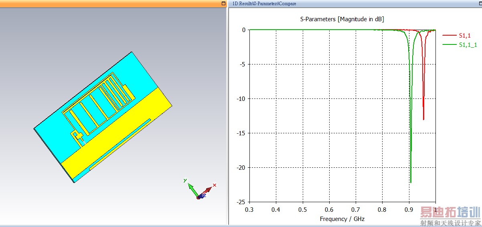Image resolution: width=482 pixels, height=227 pixels.
Task: Select the coordinate axes orientation triad
Action: click(x=199, y=189)
